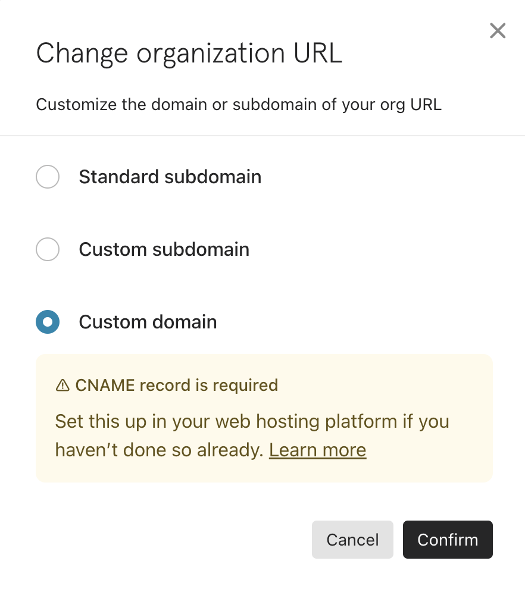Toggle the selected Custom domain radio button

[x=48, y=322]
